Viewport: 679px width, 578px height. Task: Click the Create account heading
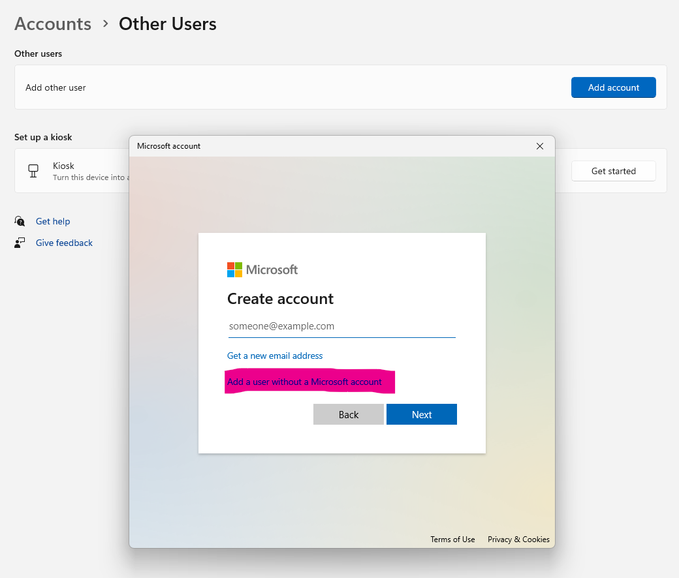280,299
